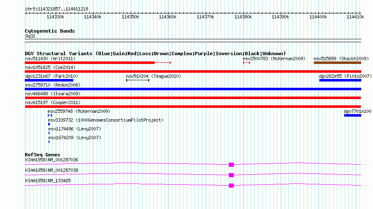
Task: Open the esv2500783 (McKernan2009) label
Action: click(x=274, y=59)
